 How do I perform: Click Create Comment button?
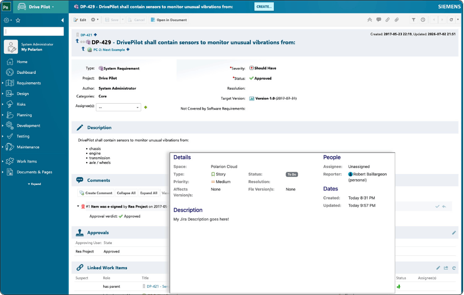[96, 193]
